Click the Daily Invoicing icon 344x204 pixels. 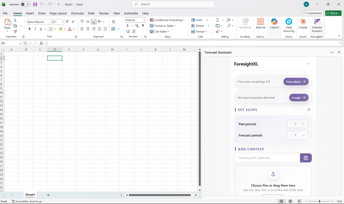click(289, 25)
